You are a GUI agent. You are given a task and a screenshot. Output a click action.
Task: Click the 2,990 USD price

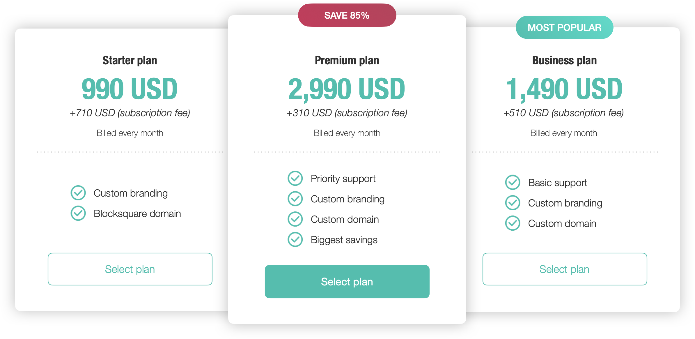(347, 89)
